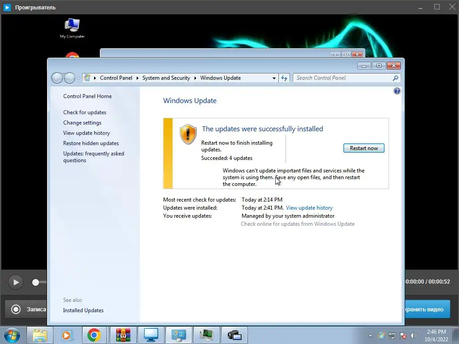Open the My Computer desktop icon
The width and height of the screenshot is (459, 344).
(x=72, y=28)
